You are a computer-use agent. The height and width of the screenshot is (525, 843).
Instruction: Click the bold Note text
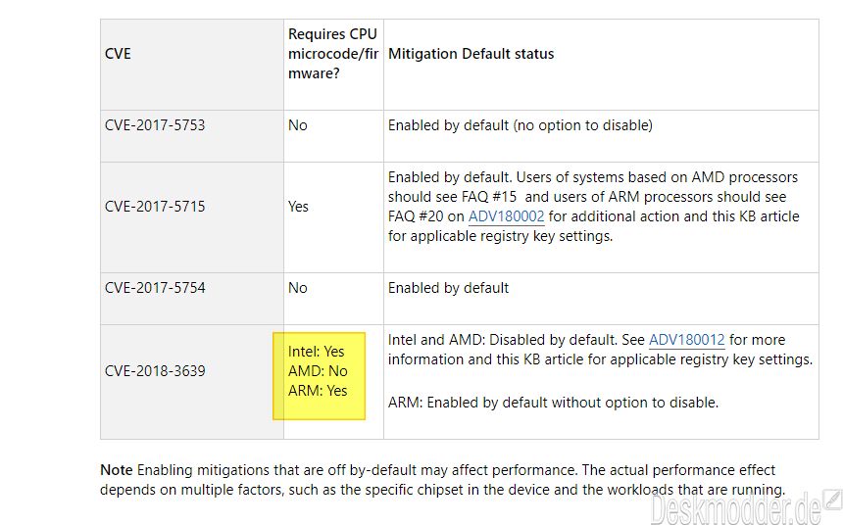116,470
